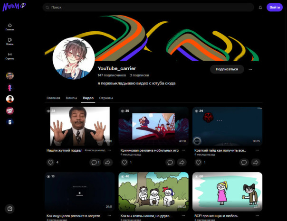287x221 pixels.
Task: Open the sidebar bearded man channel avatar
Action: click(10, 99)
